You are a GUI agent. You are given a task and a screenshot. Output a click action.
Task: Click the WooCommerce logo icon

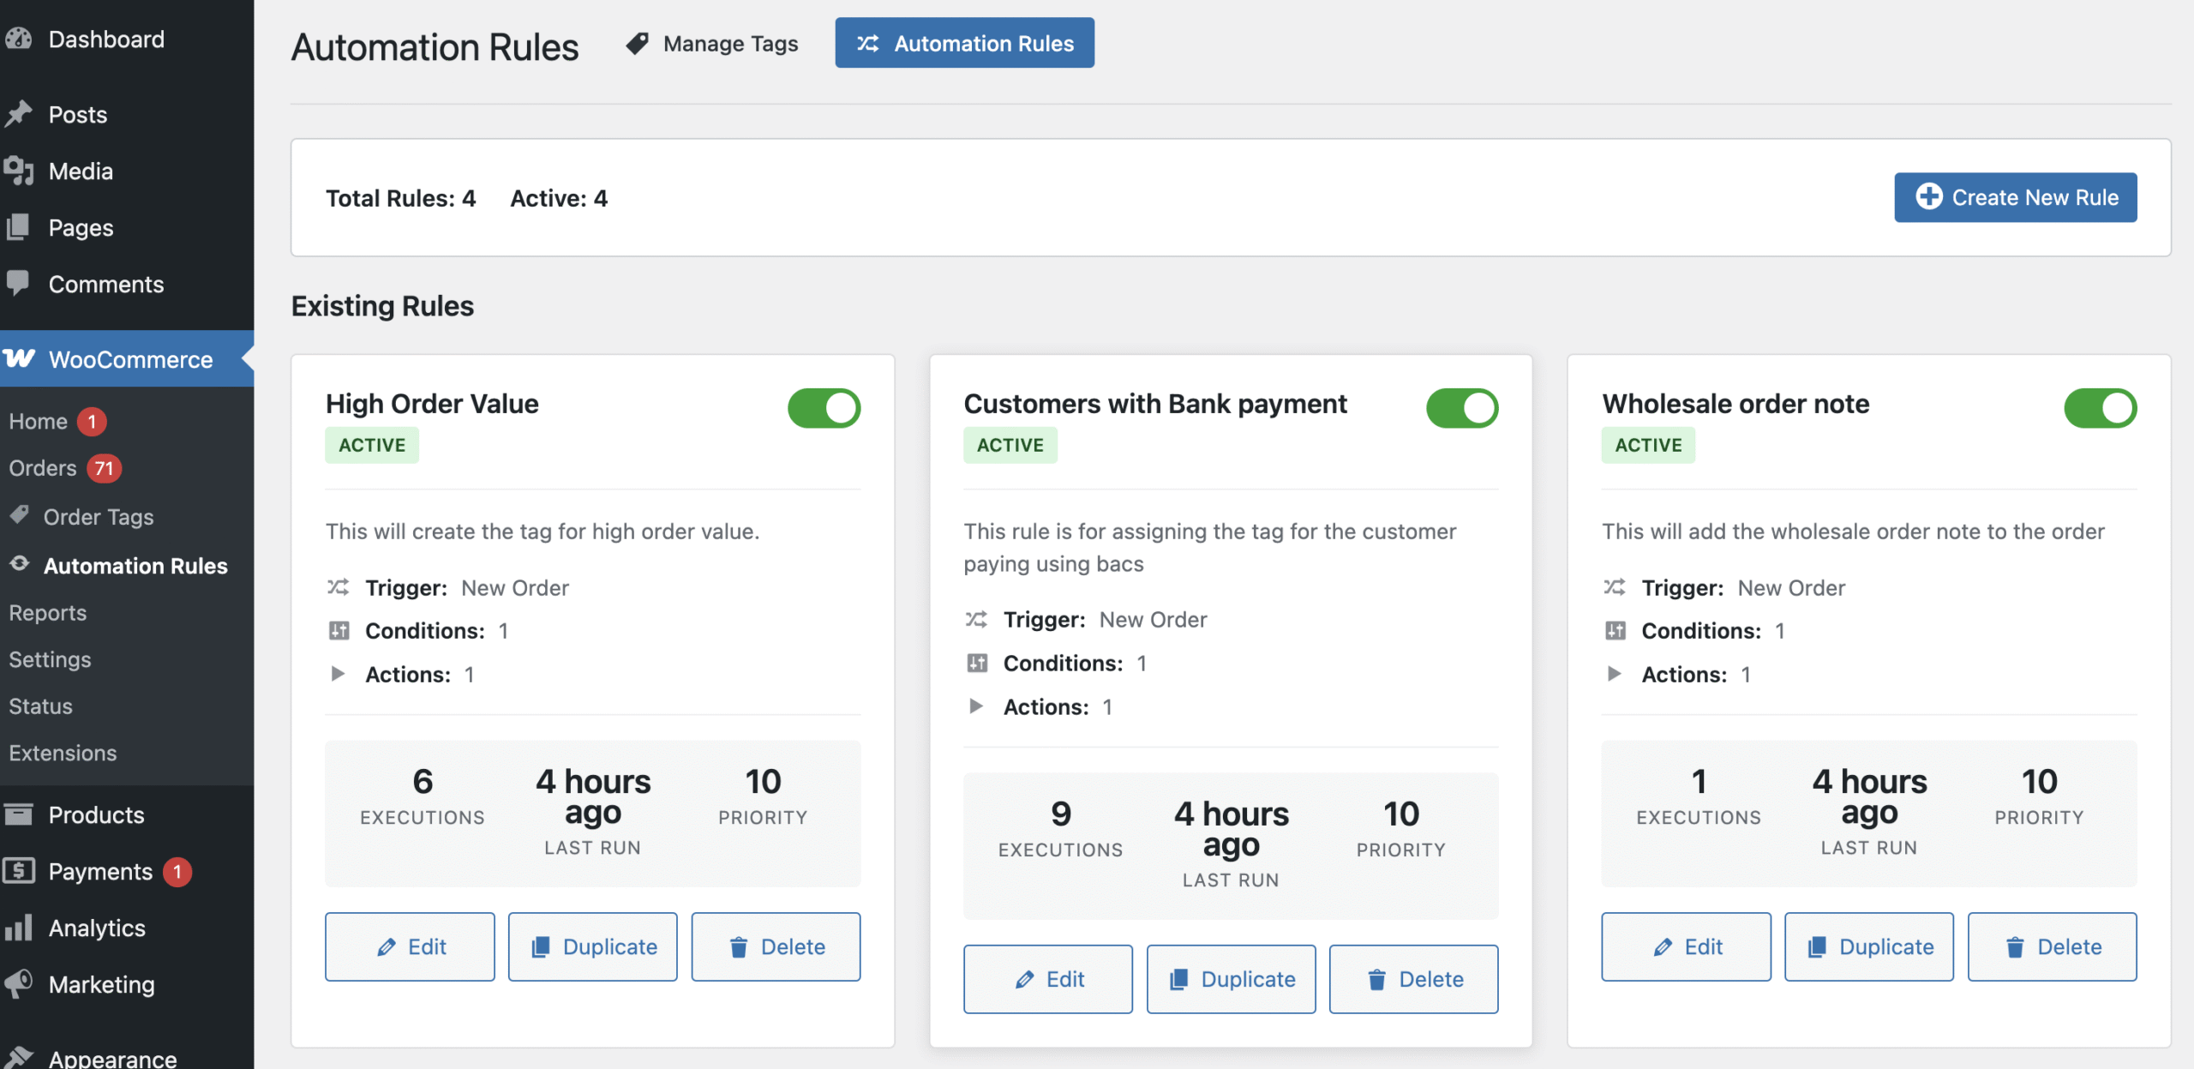(x=19, y=358)
